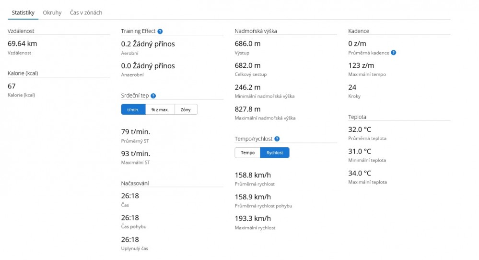
Task: Select the Rychlost speed option
Action: click(x=275, y=153)
